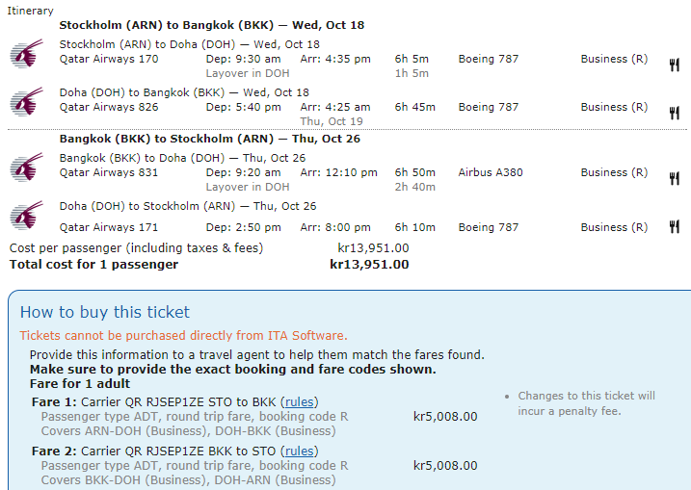Open rules link for Fare 2
This screenshot has width=691, height=490.
coord(299,451)
